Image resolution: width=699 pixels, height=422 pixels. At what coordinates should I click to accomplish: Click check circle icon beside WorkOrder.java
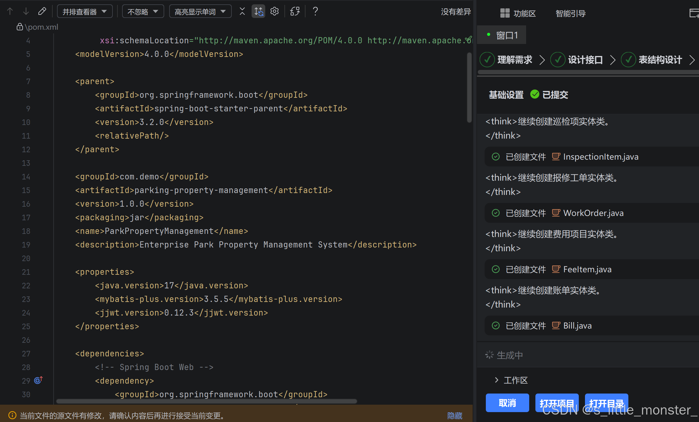pyautogui.click(x=496, y=213)
